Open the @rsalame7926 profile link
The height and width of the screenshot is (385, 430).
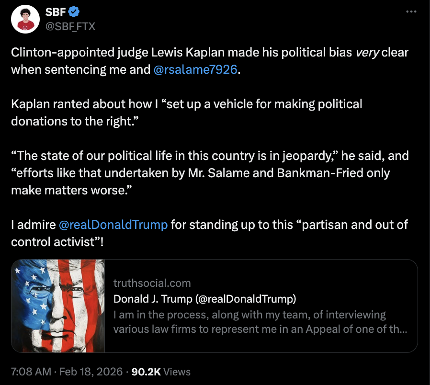(195, 69)
